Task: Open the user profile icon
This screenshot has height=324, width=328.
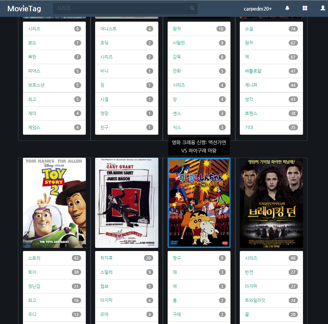Action: click(323, 8)
